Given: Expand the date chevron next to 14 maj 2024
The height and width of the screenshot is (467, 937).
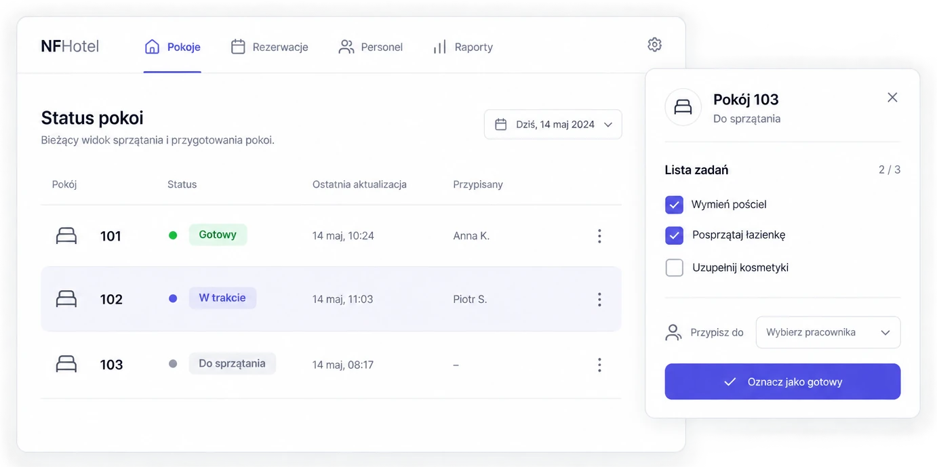Looking at the screenshot, I should click(x=608, y=125).
